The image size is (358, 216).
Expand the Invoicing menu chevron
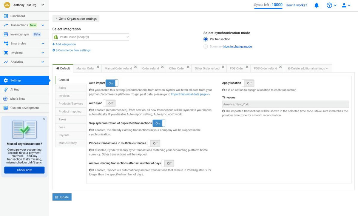coord(43,53)
